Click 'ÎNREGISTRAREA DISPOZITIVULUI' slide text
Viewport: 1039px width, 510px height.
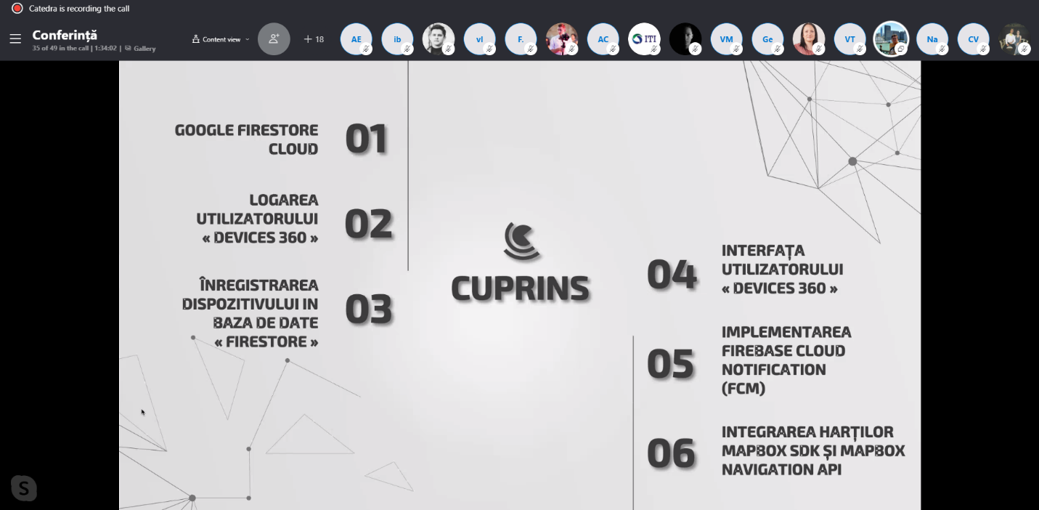point(250,312)
